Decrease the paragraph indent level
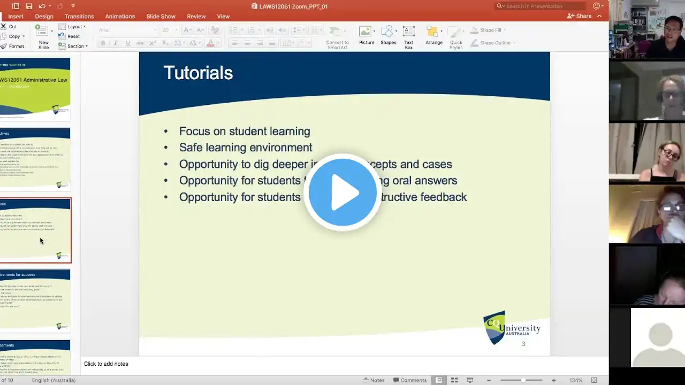 270,30
